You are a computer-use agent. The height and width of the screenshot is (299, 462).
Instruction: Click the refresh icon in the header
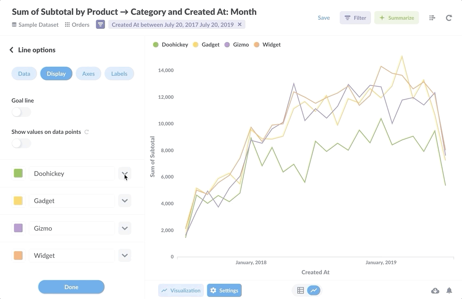(x=449, y=18)
